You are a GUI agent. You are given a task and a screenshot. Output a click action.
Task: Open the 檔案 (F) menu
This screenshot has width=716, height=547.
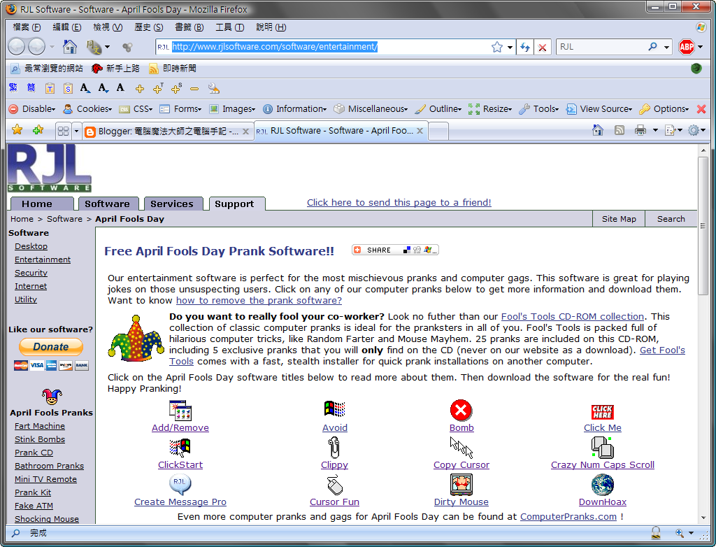point(27,27)
